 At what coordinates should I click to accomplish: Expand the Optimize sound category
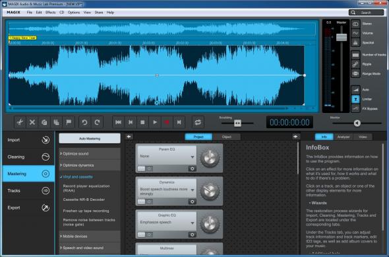click(90, 153)
